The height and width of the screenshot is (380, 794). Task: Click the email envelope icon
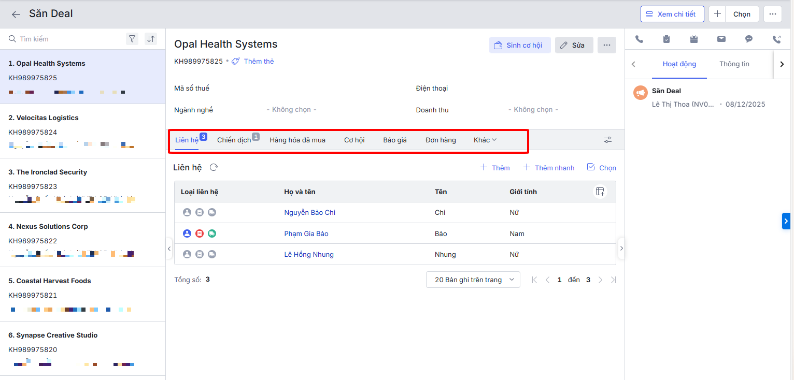click(x=721, y=39)
